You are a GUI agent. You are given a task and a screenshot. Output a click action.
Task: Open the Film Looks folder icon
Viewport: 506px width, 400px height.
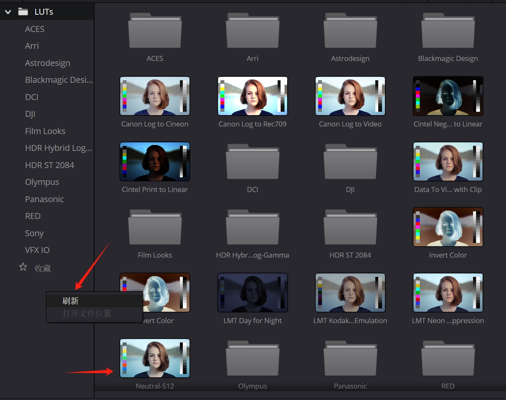[x=155, y=227]
